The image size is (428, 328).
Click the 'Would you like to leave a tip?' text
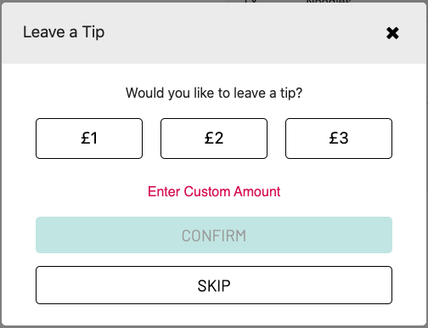(x=214, y=93)
